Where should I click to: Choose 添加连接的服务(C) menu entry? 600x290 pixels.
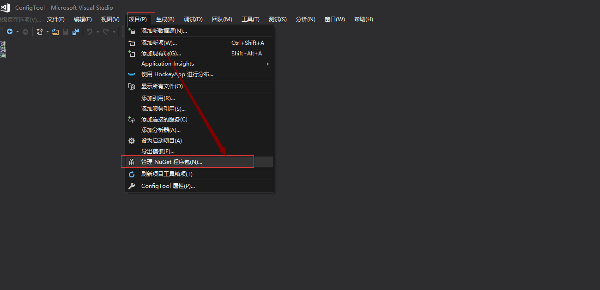200,120
